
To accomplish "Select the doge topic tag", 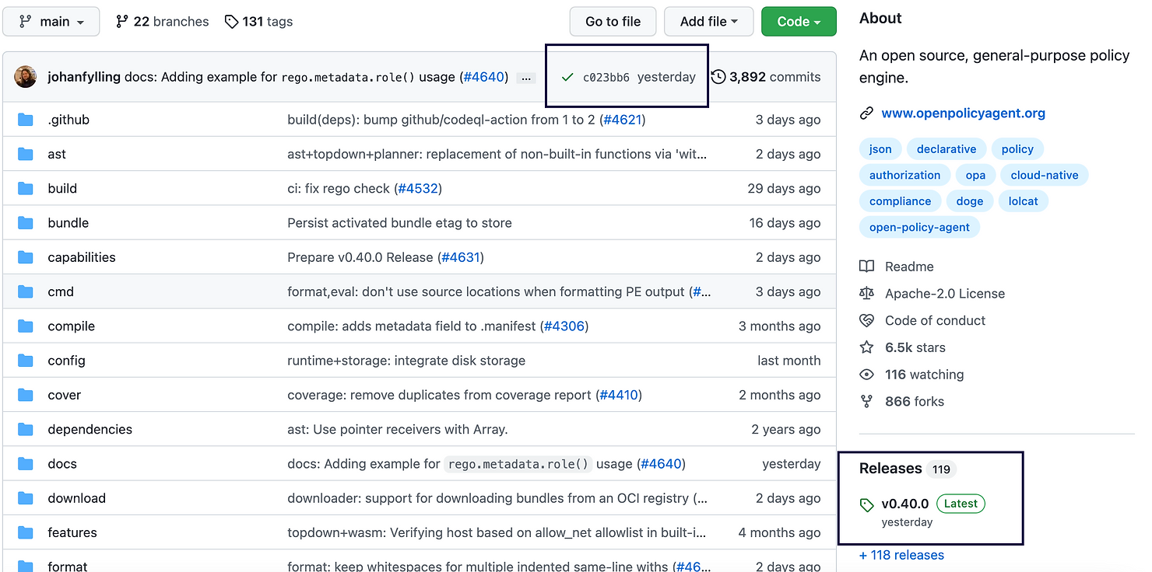I will (970, 201).
